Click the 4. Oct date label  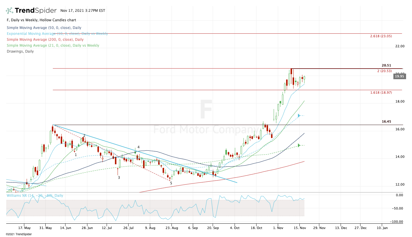pos(235,228)
